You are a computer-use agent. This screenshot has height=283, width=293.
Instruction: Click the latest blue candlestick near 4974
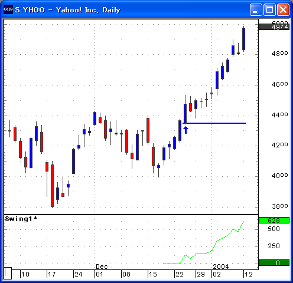point(243,39)
